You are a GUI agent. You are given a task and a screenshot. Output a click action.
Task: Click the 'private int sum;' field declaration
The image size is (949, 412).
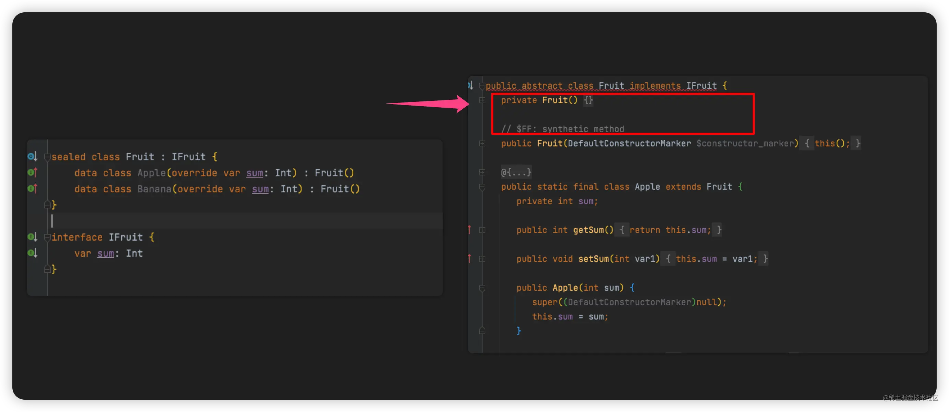point(557,201)
